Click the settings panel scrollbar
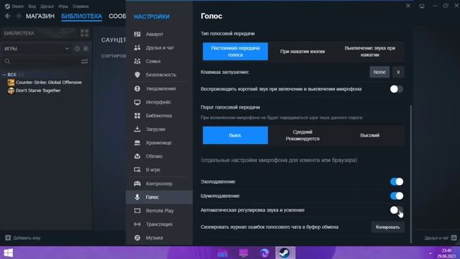460x259 pixels. coord(410,174)
